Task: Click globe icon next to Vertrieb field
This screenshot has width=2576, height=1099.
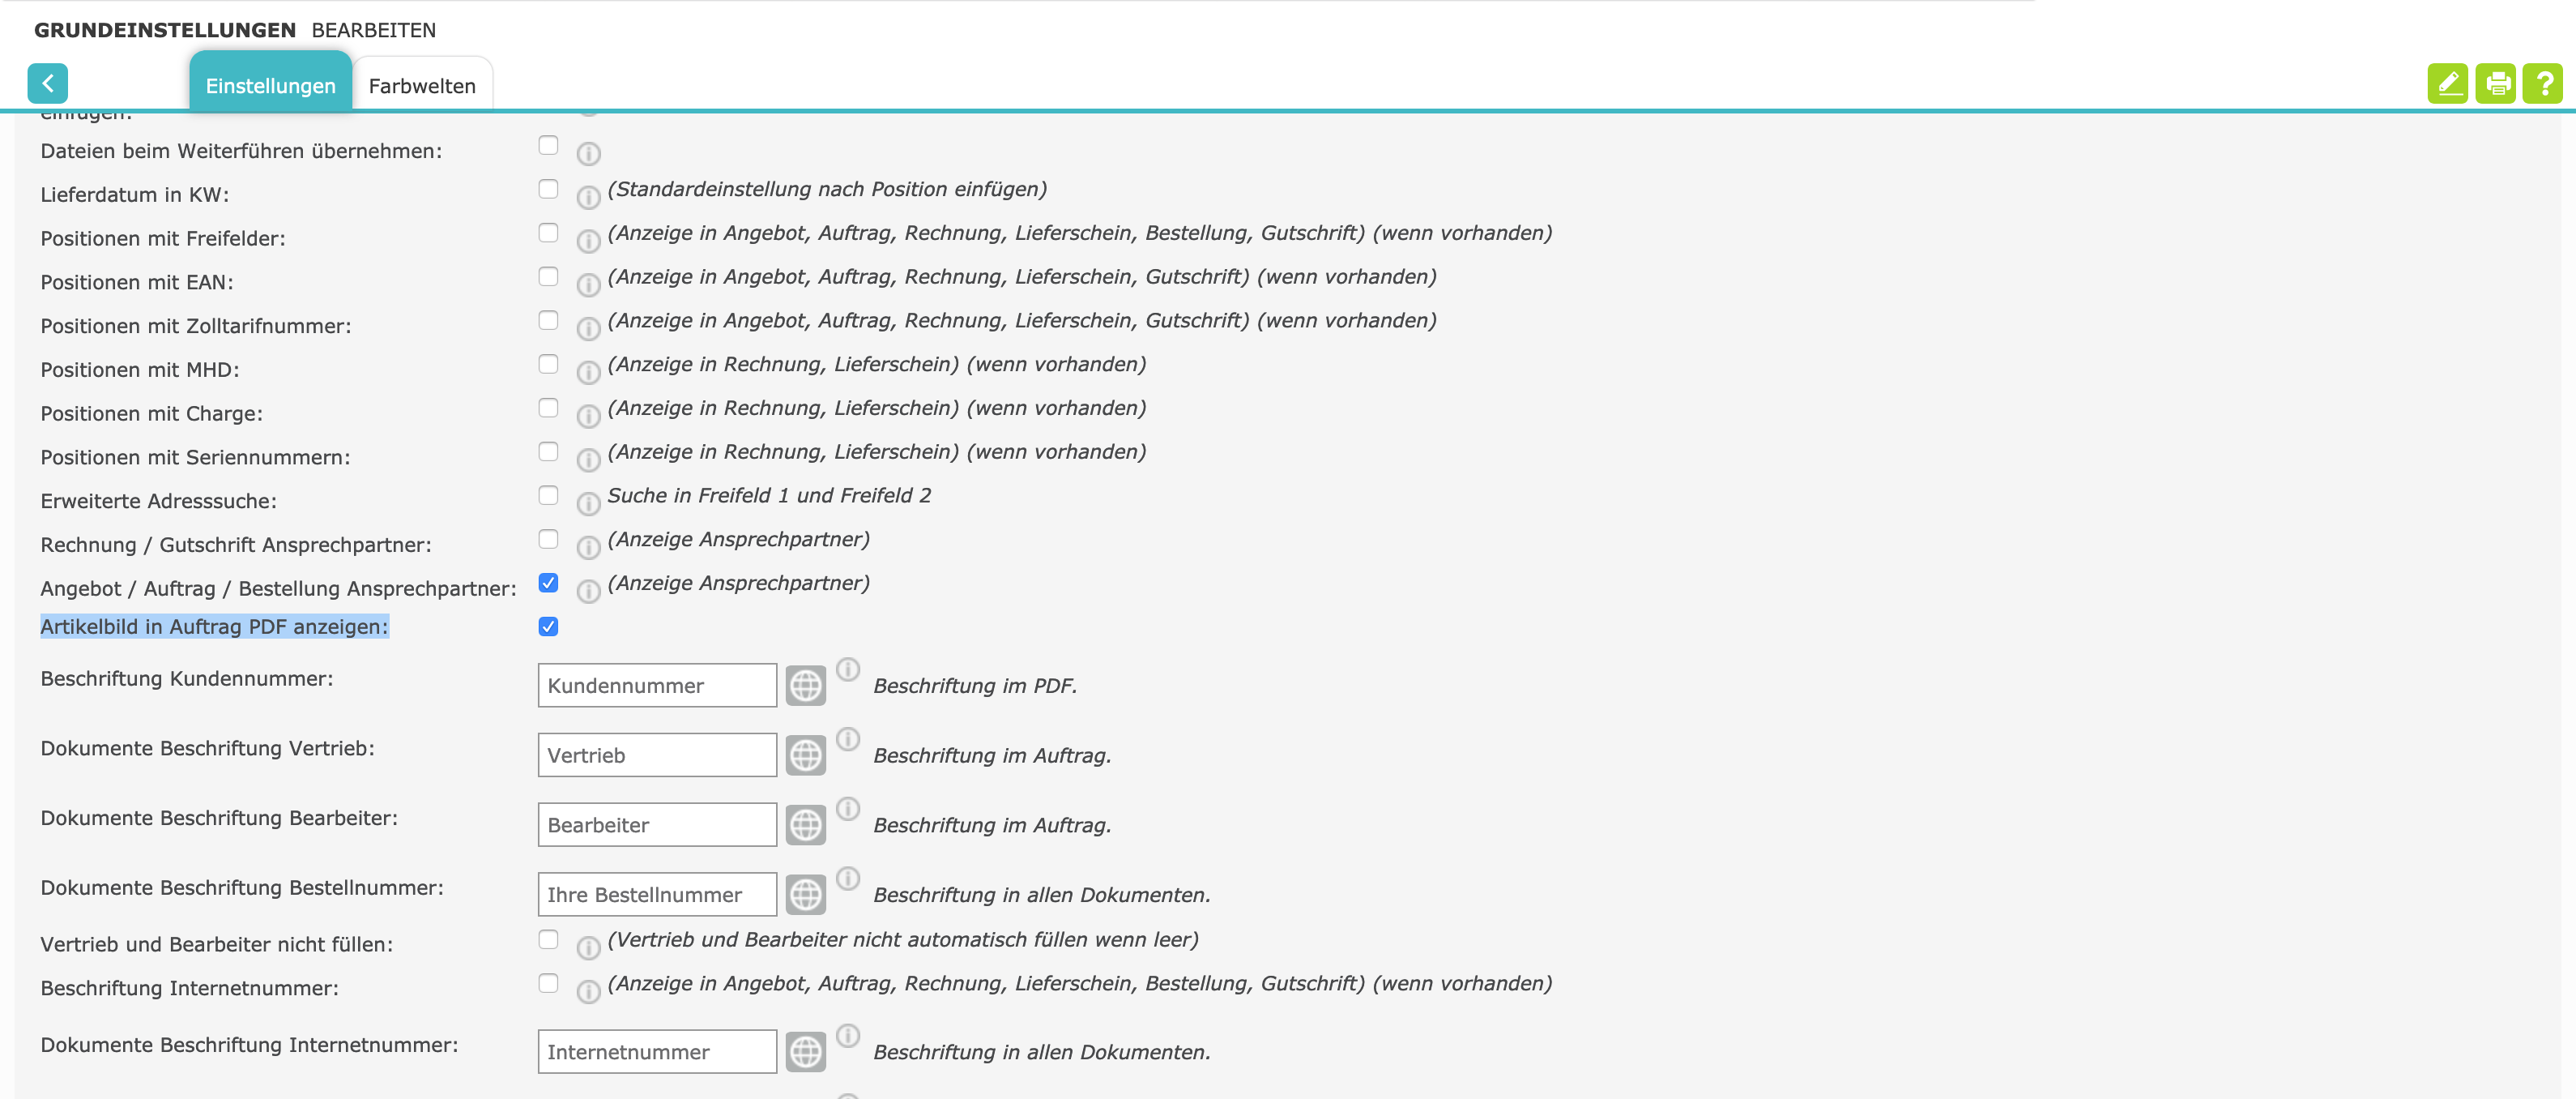Action: click(805, 755)
